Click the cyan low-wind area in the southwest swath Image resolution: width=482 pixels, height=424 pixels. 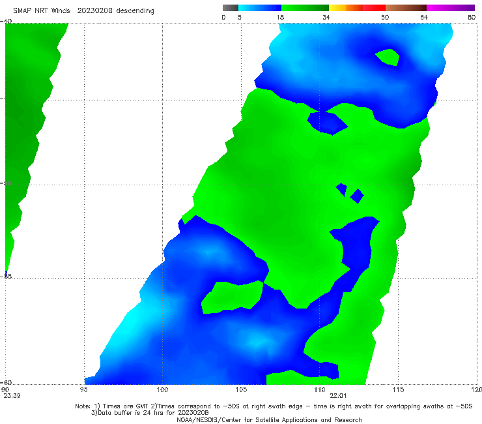tap(129, 324)
